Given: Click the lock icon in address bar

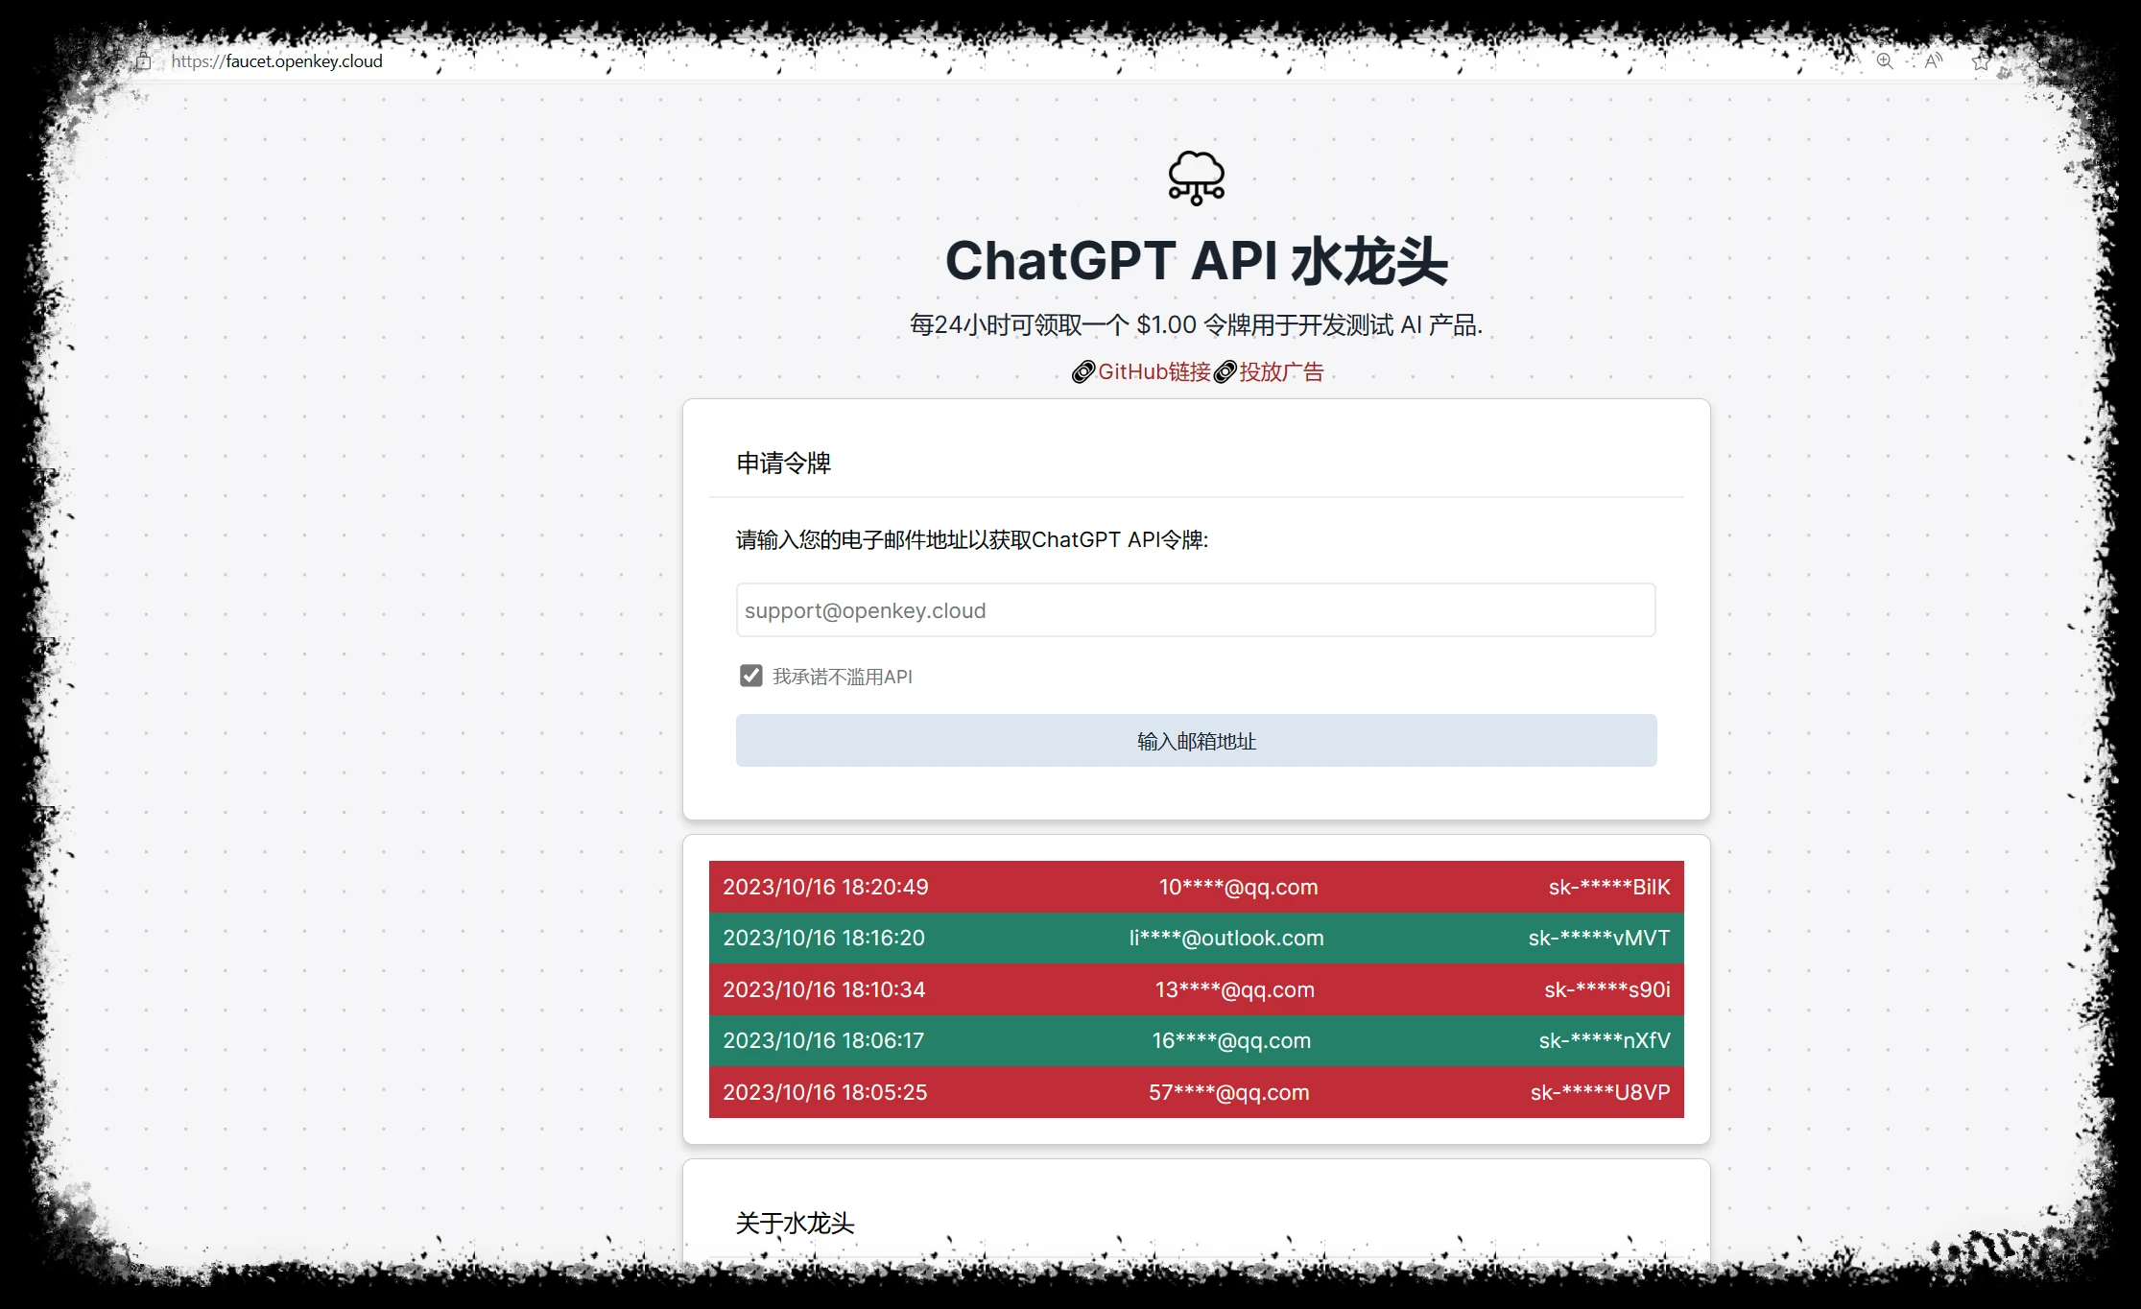Looking at the screenshot, I should pyautogui.click(x=143, y=61).
